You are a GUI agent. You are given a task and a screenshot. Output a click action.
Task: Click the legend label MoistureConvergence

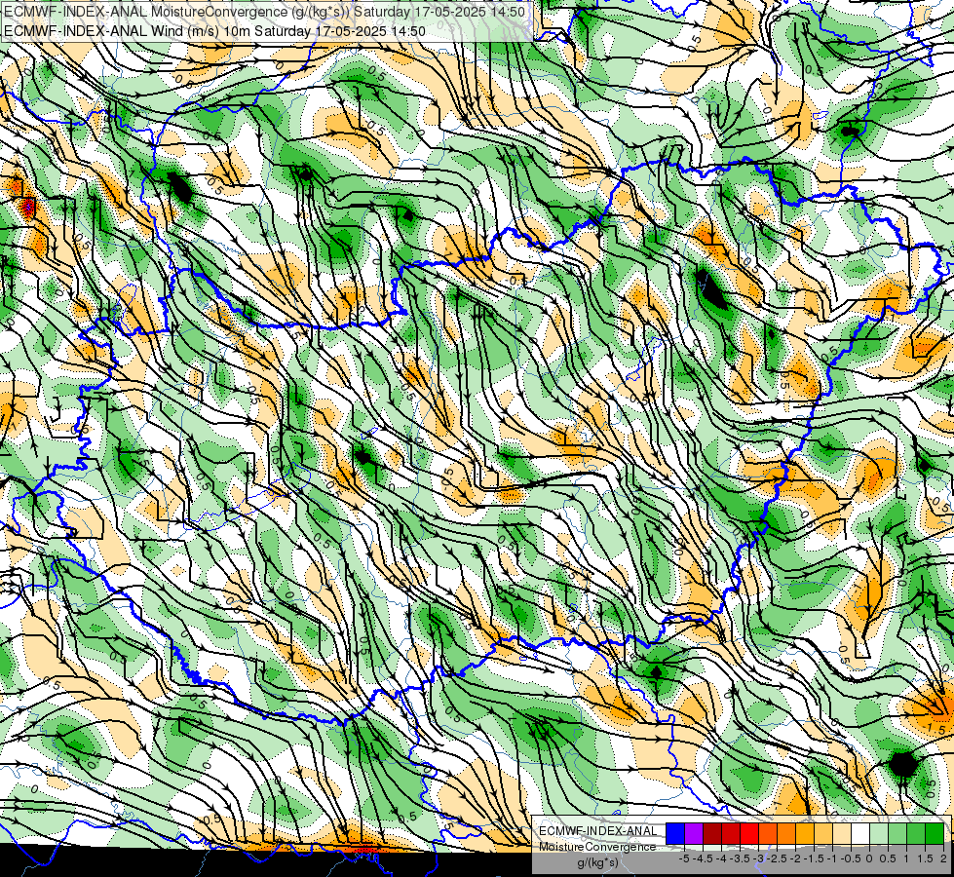[x=597, y=847]
